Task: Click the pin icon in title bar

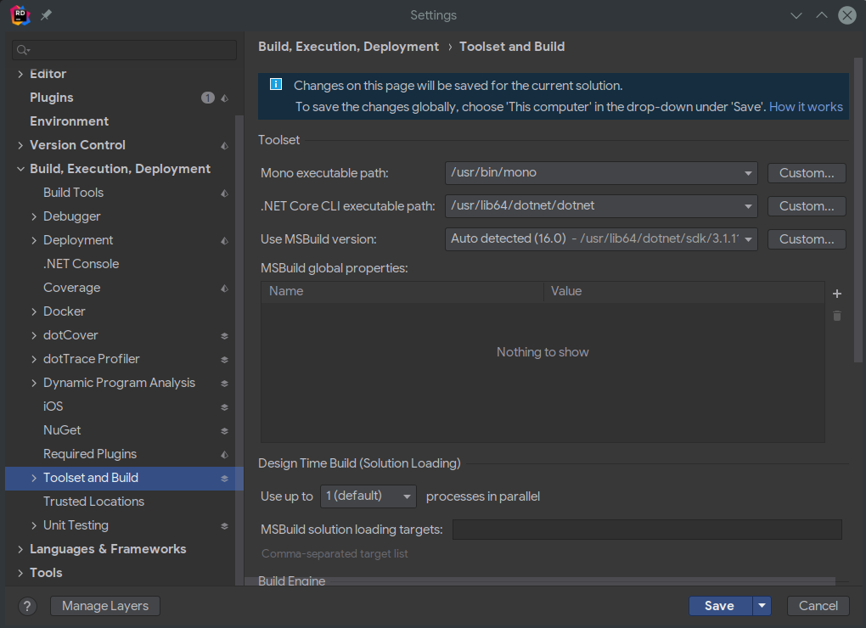Action: 46,15
